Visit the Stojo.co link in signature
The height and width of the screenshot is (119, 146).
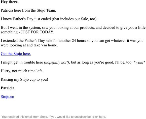(x=7, y=97)
